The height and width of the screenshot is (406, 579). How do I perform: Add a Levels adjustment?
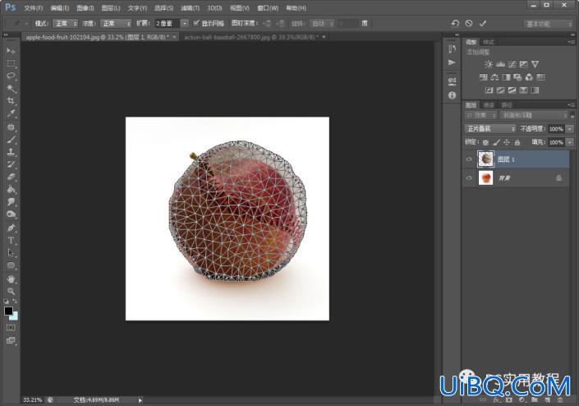(x=500, y=64)
